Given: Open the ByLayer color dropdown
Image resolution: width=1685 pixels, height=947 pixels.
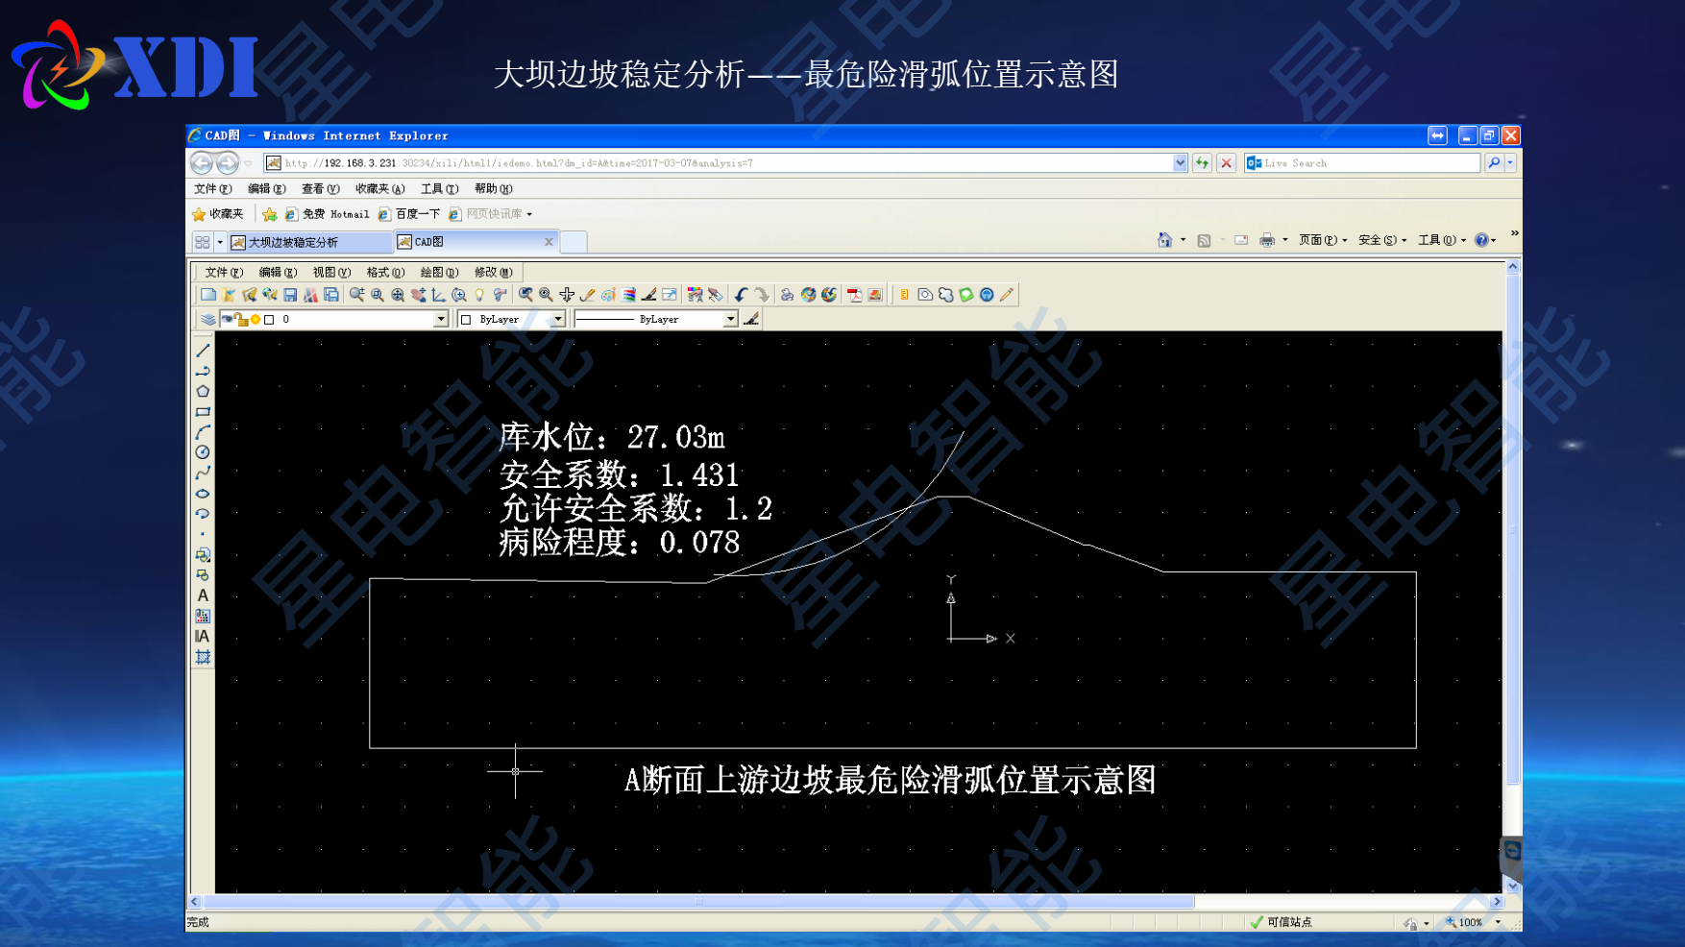Looking at the screenshot, I should [x=557, y=319].
